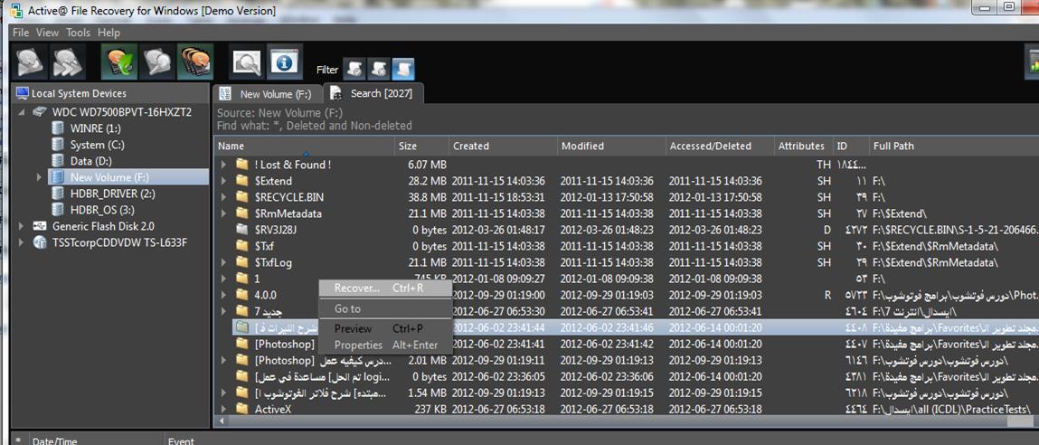Screen dimensions: 1039x445
Task: Click the stacked disks image icon
Action: pyautogui.click(x=194, y=62)
